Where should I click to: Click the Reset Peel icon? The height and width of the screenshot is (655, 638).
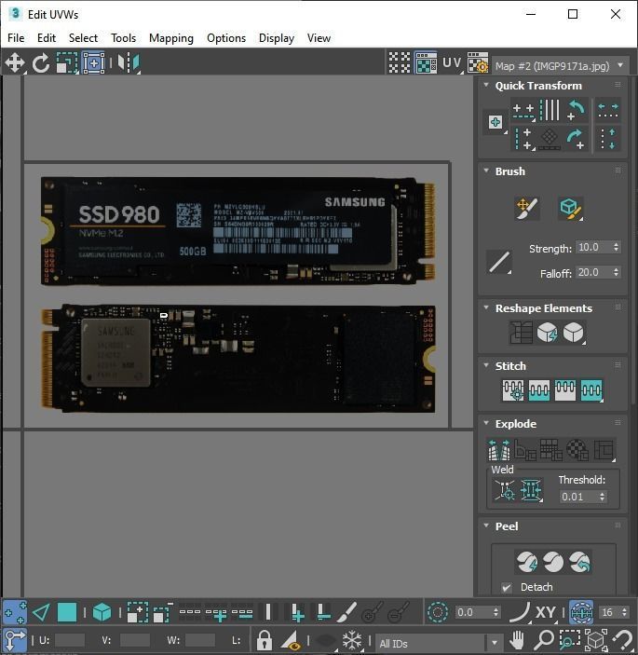pos(579,562)
